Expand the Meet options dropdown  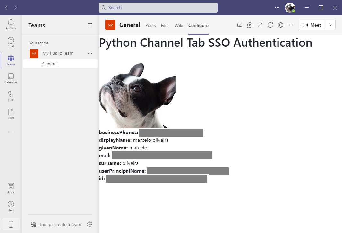(x=330, y=25)
